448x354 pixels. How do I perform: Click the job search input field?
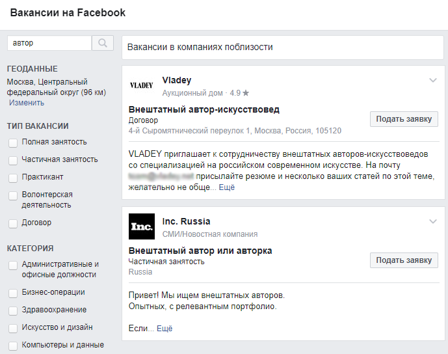pos(49,43)
